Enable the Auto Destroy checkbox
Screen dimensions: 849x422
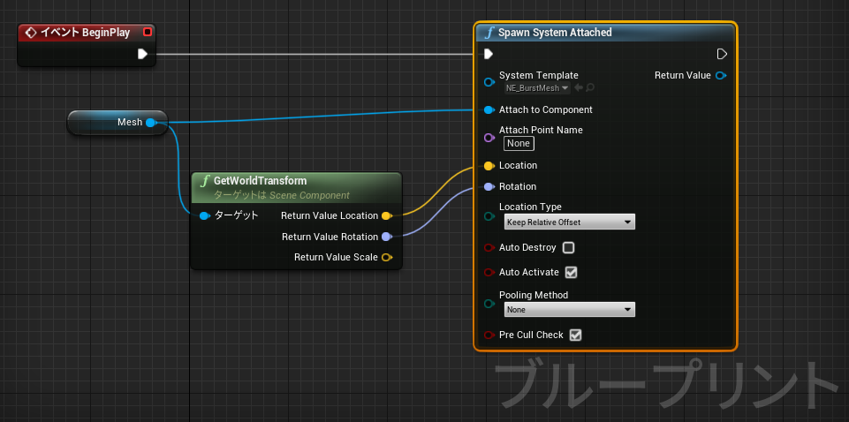[x=568, y=248]
